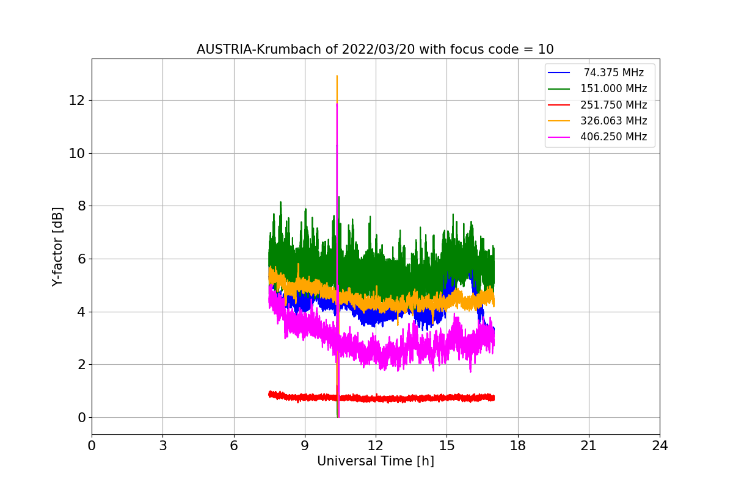The height and width of the screenshot is (488, 733).
Task: Click the 74.375 MHz legend label
Action: 614,73
